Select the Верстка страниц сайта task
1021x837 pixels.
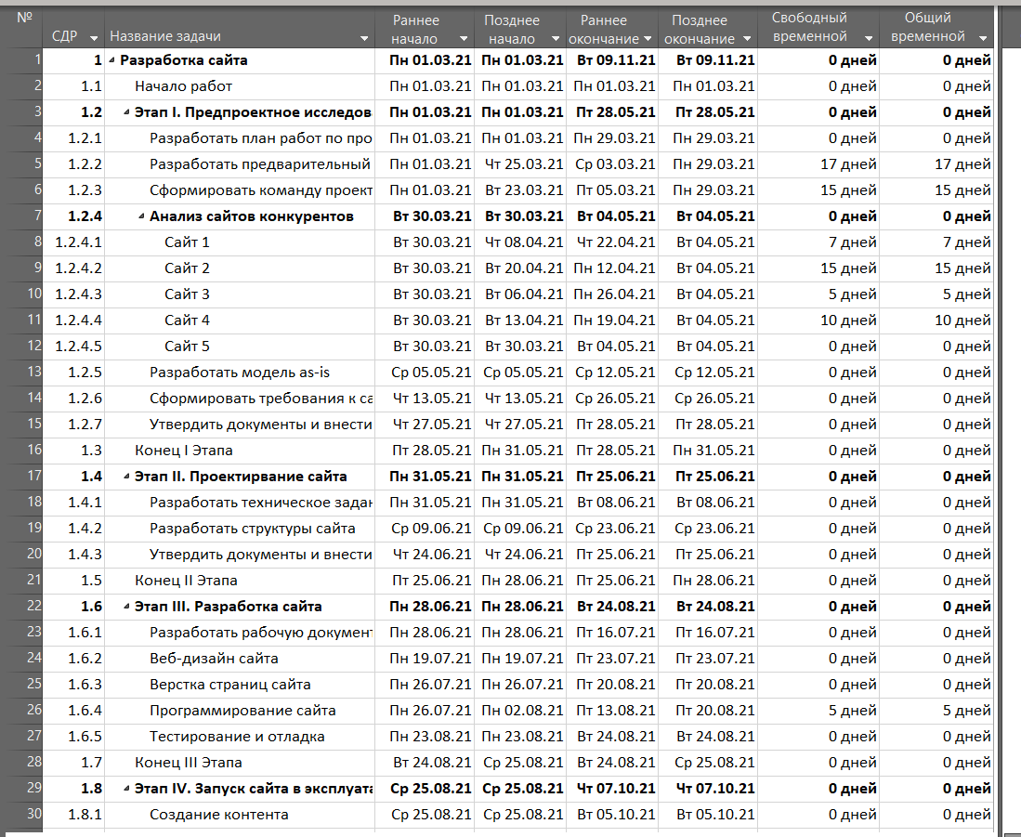[x=229, y=685]
